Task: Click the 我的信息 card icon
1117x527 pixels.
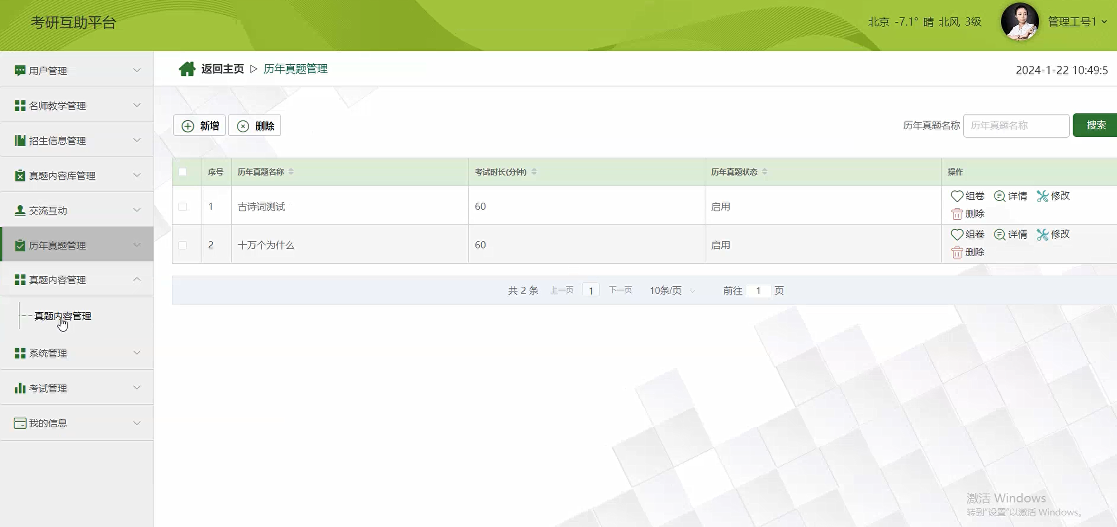Action: pos(20,423)
